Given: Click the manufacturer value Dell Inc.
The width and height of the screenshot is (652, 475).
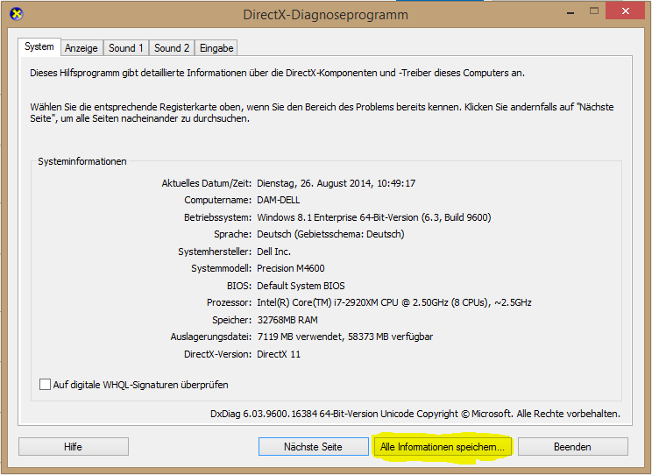Looking at the screenshot, I should point(273,252).
